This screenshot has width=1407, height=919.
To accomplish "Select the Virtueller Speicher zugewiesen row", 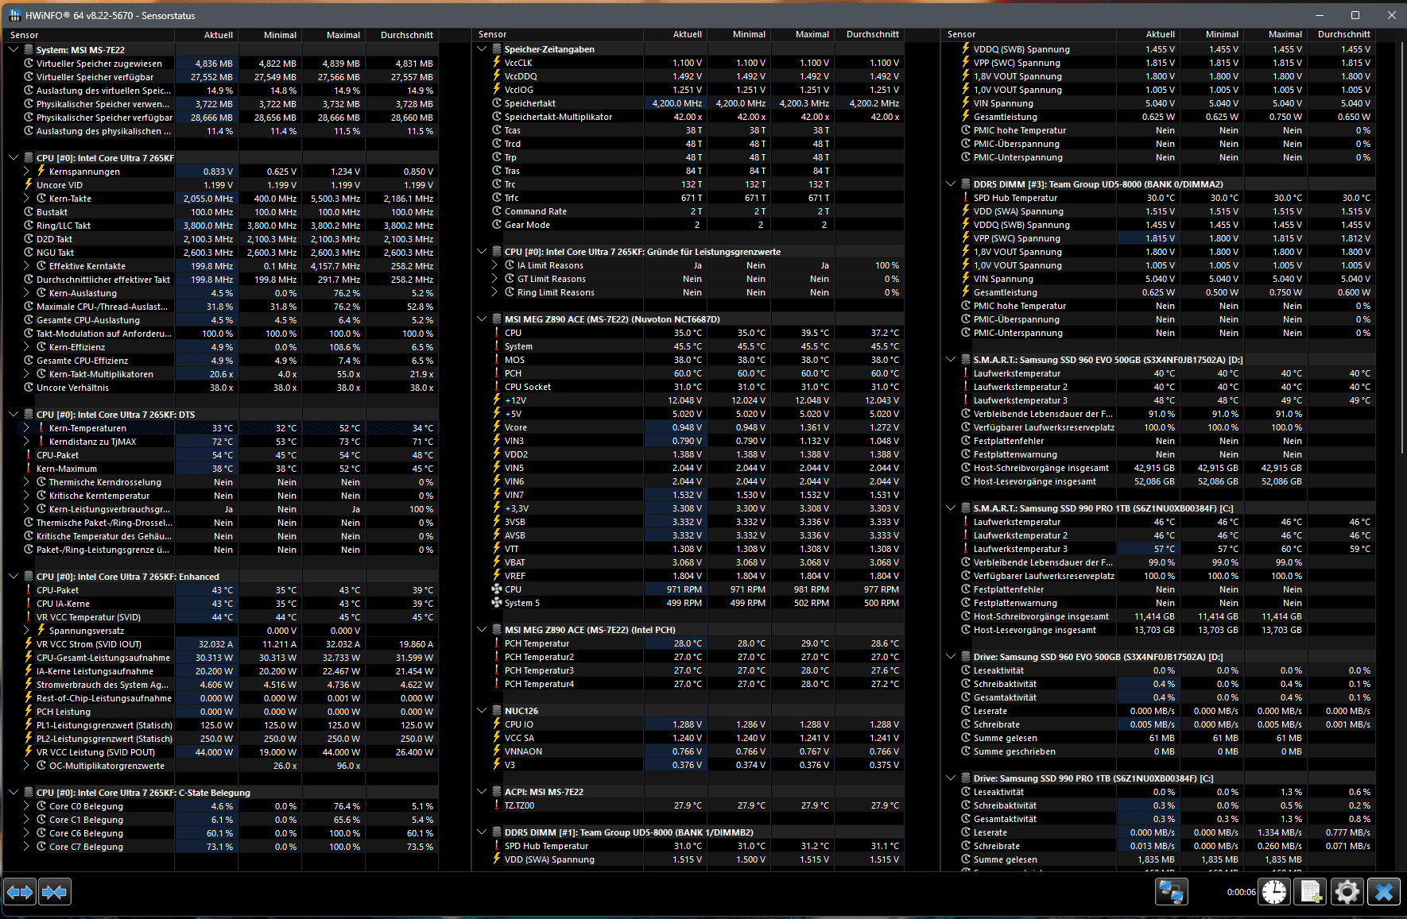I will pos(222,64).
